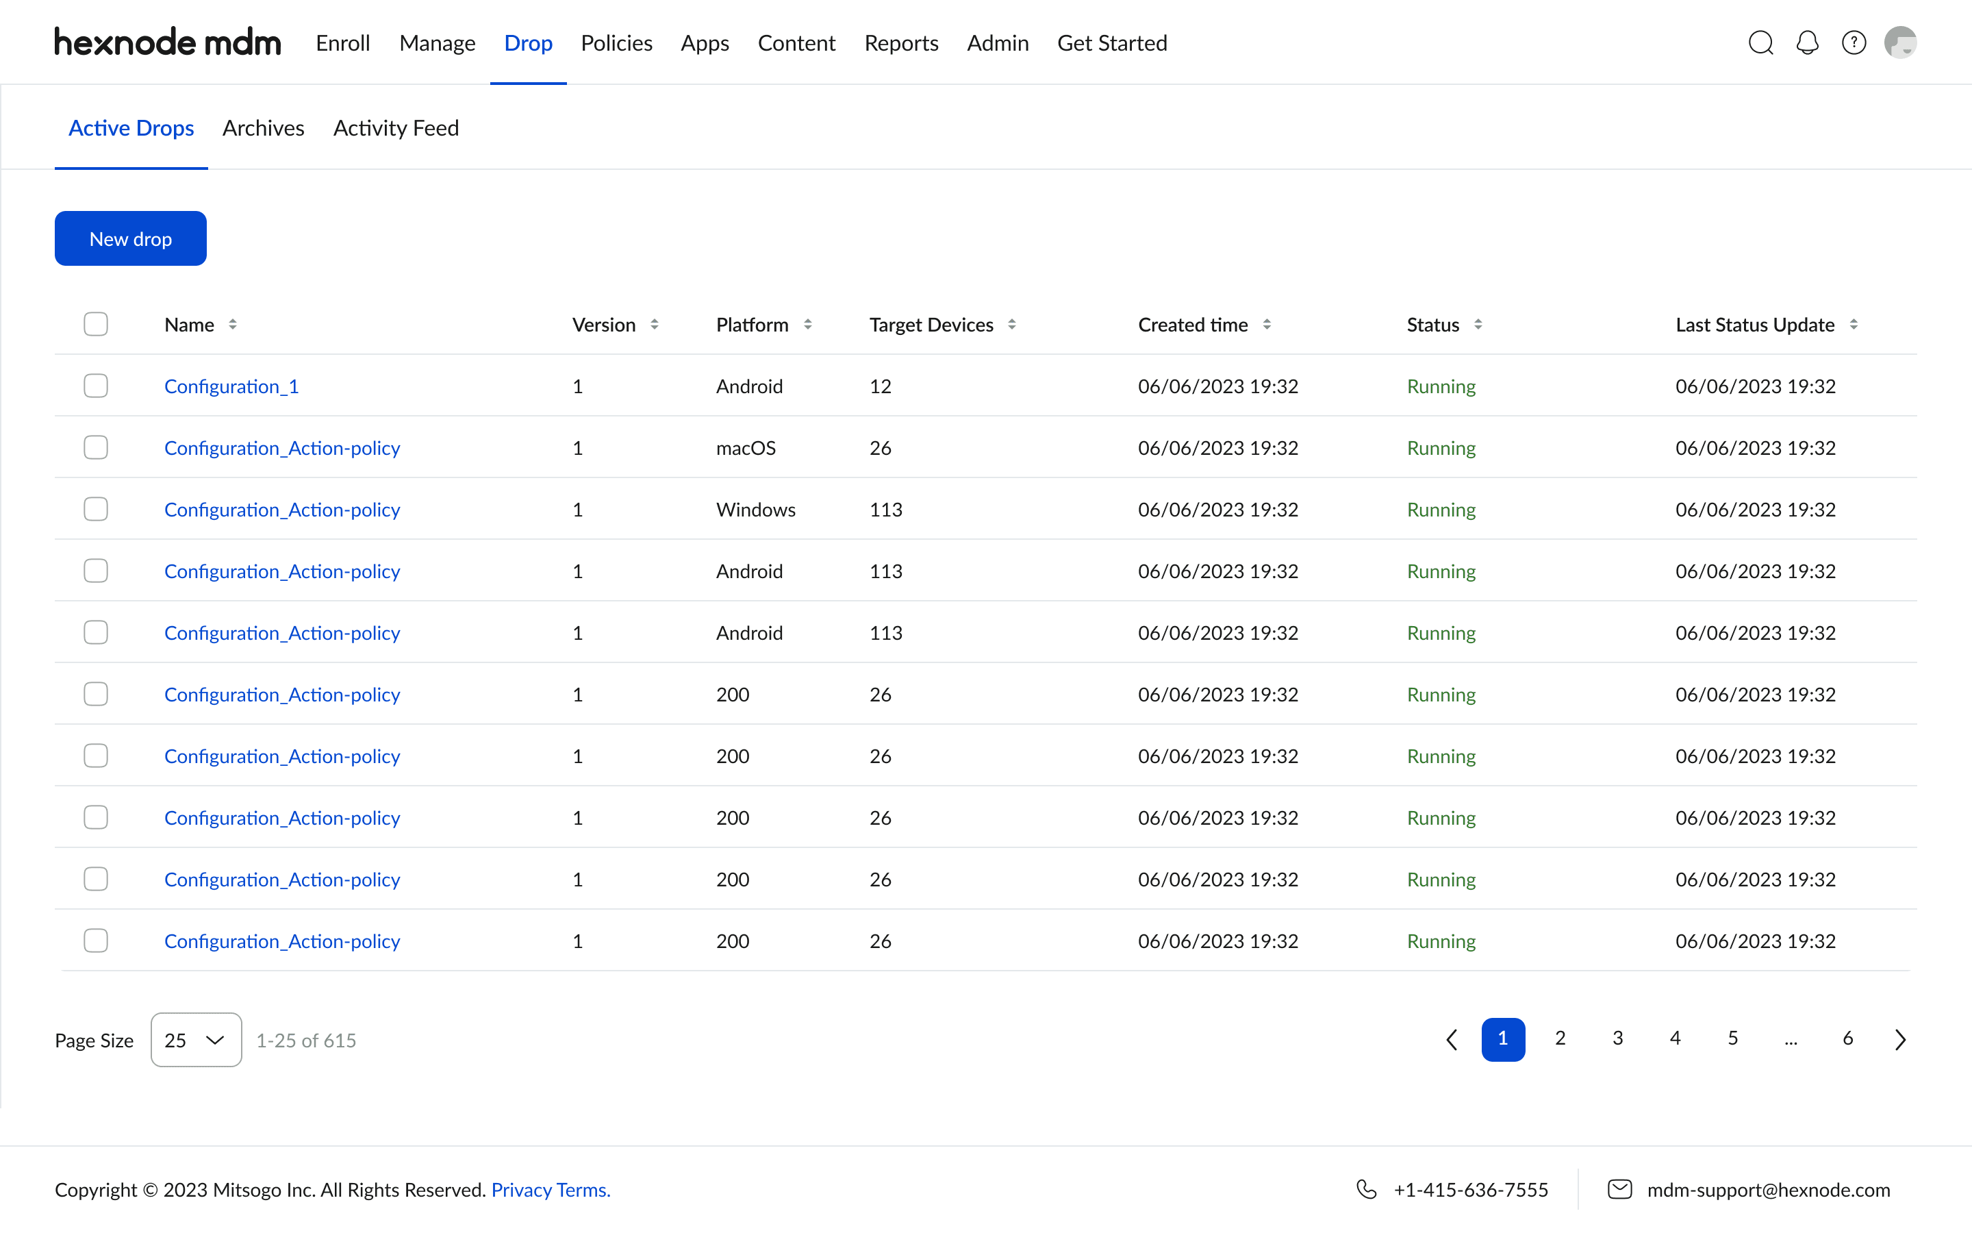Select the macOS row checkbox
Viewport: 1972px width, 1233px height.
[96, 448]
